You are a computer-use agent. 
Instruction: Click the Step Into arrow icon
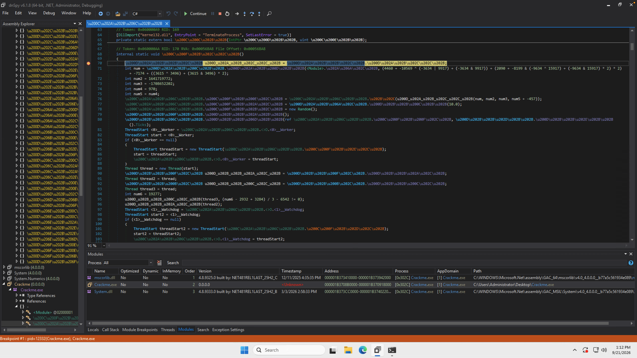pos(245,14)
